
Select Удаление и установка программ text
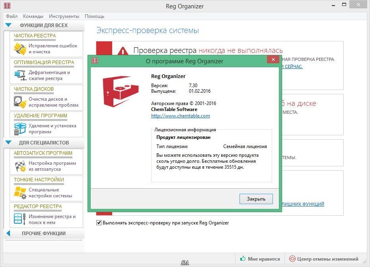[x=53, y=129]
